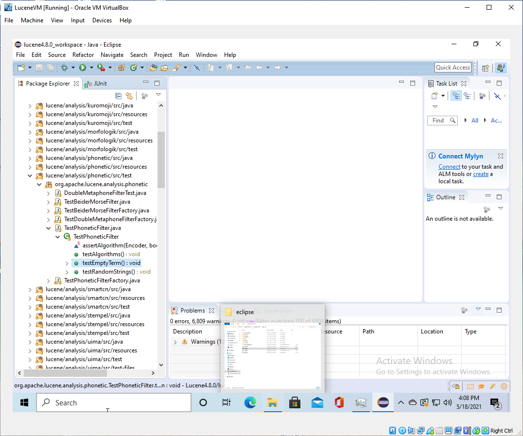523x436 pixels.
Task: Click the Open Perspective icon
Action: click(x=485, y=68)
